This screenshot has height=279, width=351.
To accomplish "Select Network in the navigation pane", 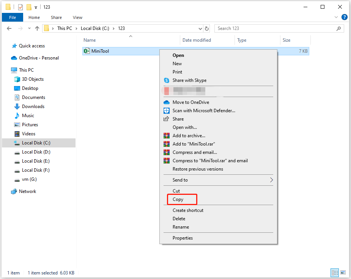I will click(27, 191).
